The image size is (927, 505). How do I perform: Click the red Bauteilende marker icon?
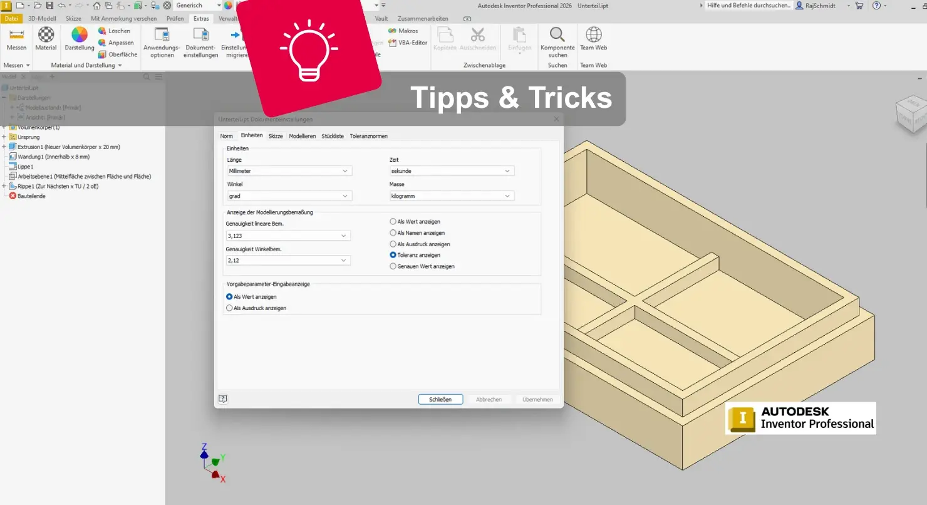(13, 196)
